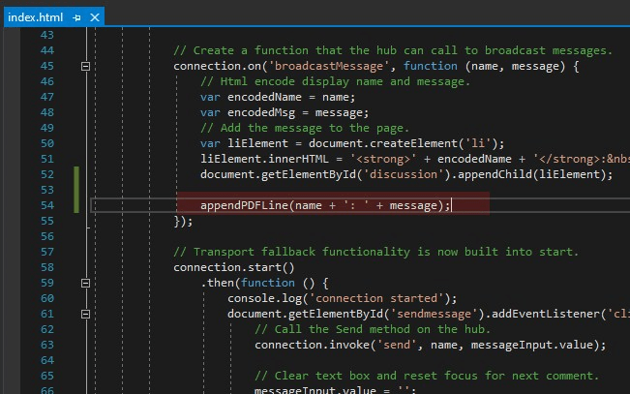630x394 pixels.
Task: Click line number 58 in the gutter
Action: (x=47, y=267)
